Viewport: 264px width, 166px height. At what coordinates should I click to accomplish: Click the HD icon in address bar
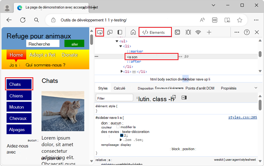214,20
